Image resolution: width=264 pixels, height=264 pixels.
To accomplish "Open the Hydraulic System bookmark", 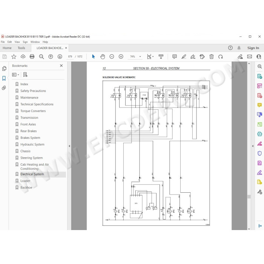I will [x=32, y=144].
